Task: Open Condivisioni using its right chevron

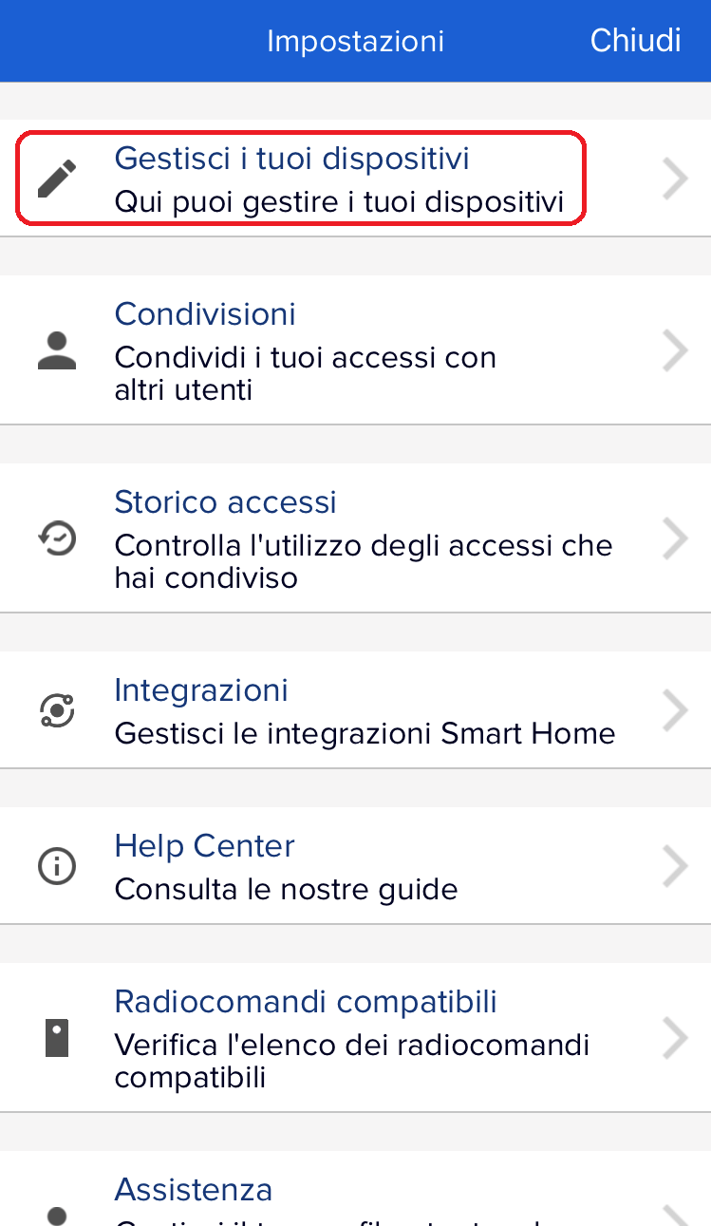Action: [674, 350]
